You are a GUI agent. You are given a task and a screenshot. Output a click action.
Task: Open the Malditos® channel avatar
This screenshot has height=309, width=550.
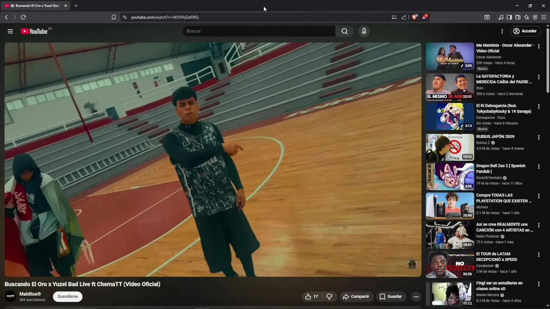[x=10, y=297]
